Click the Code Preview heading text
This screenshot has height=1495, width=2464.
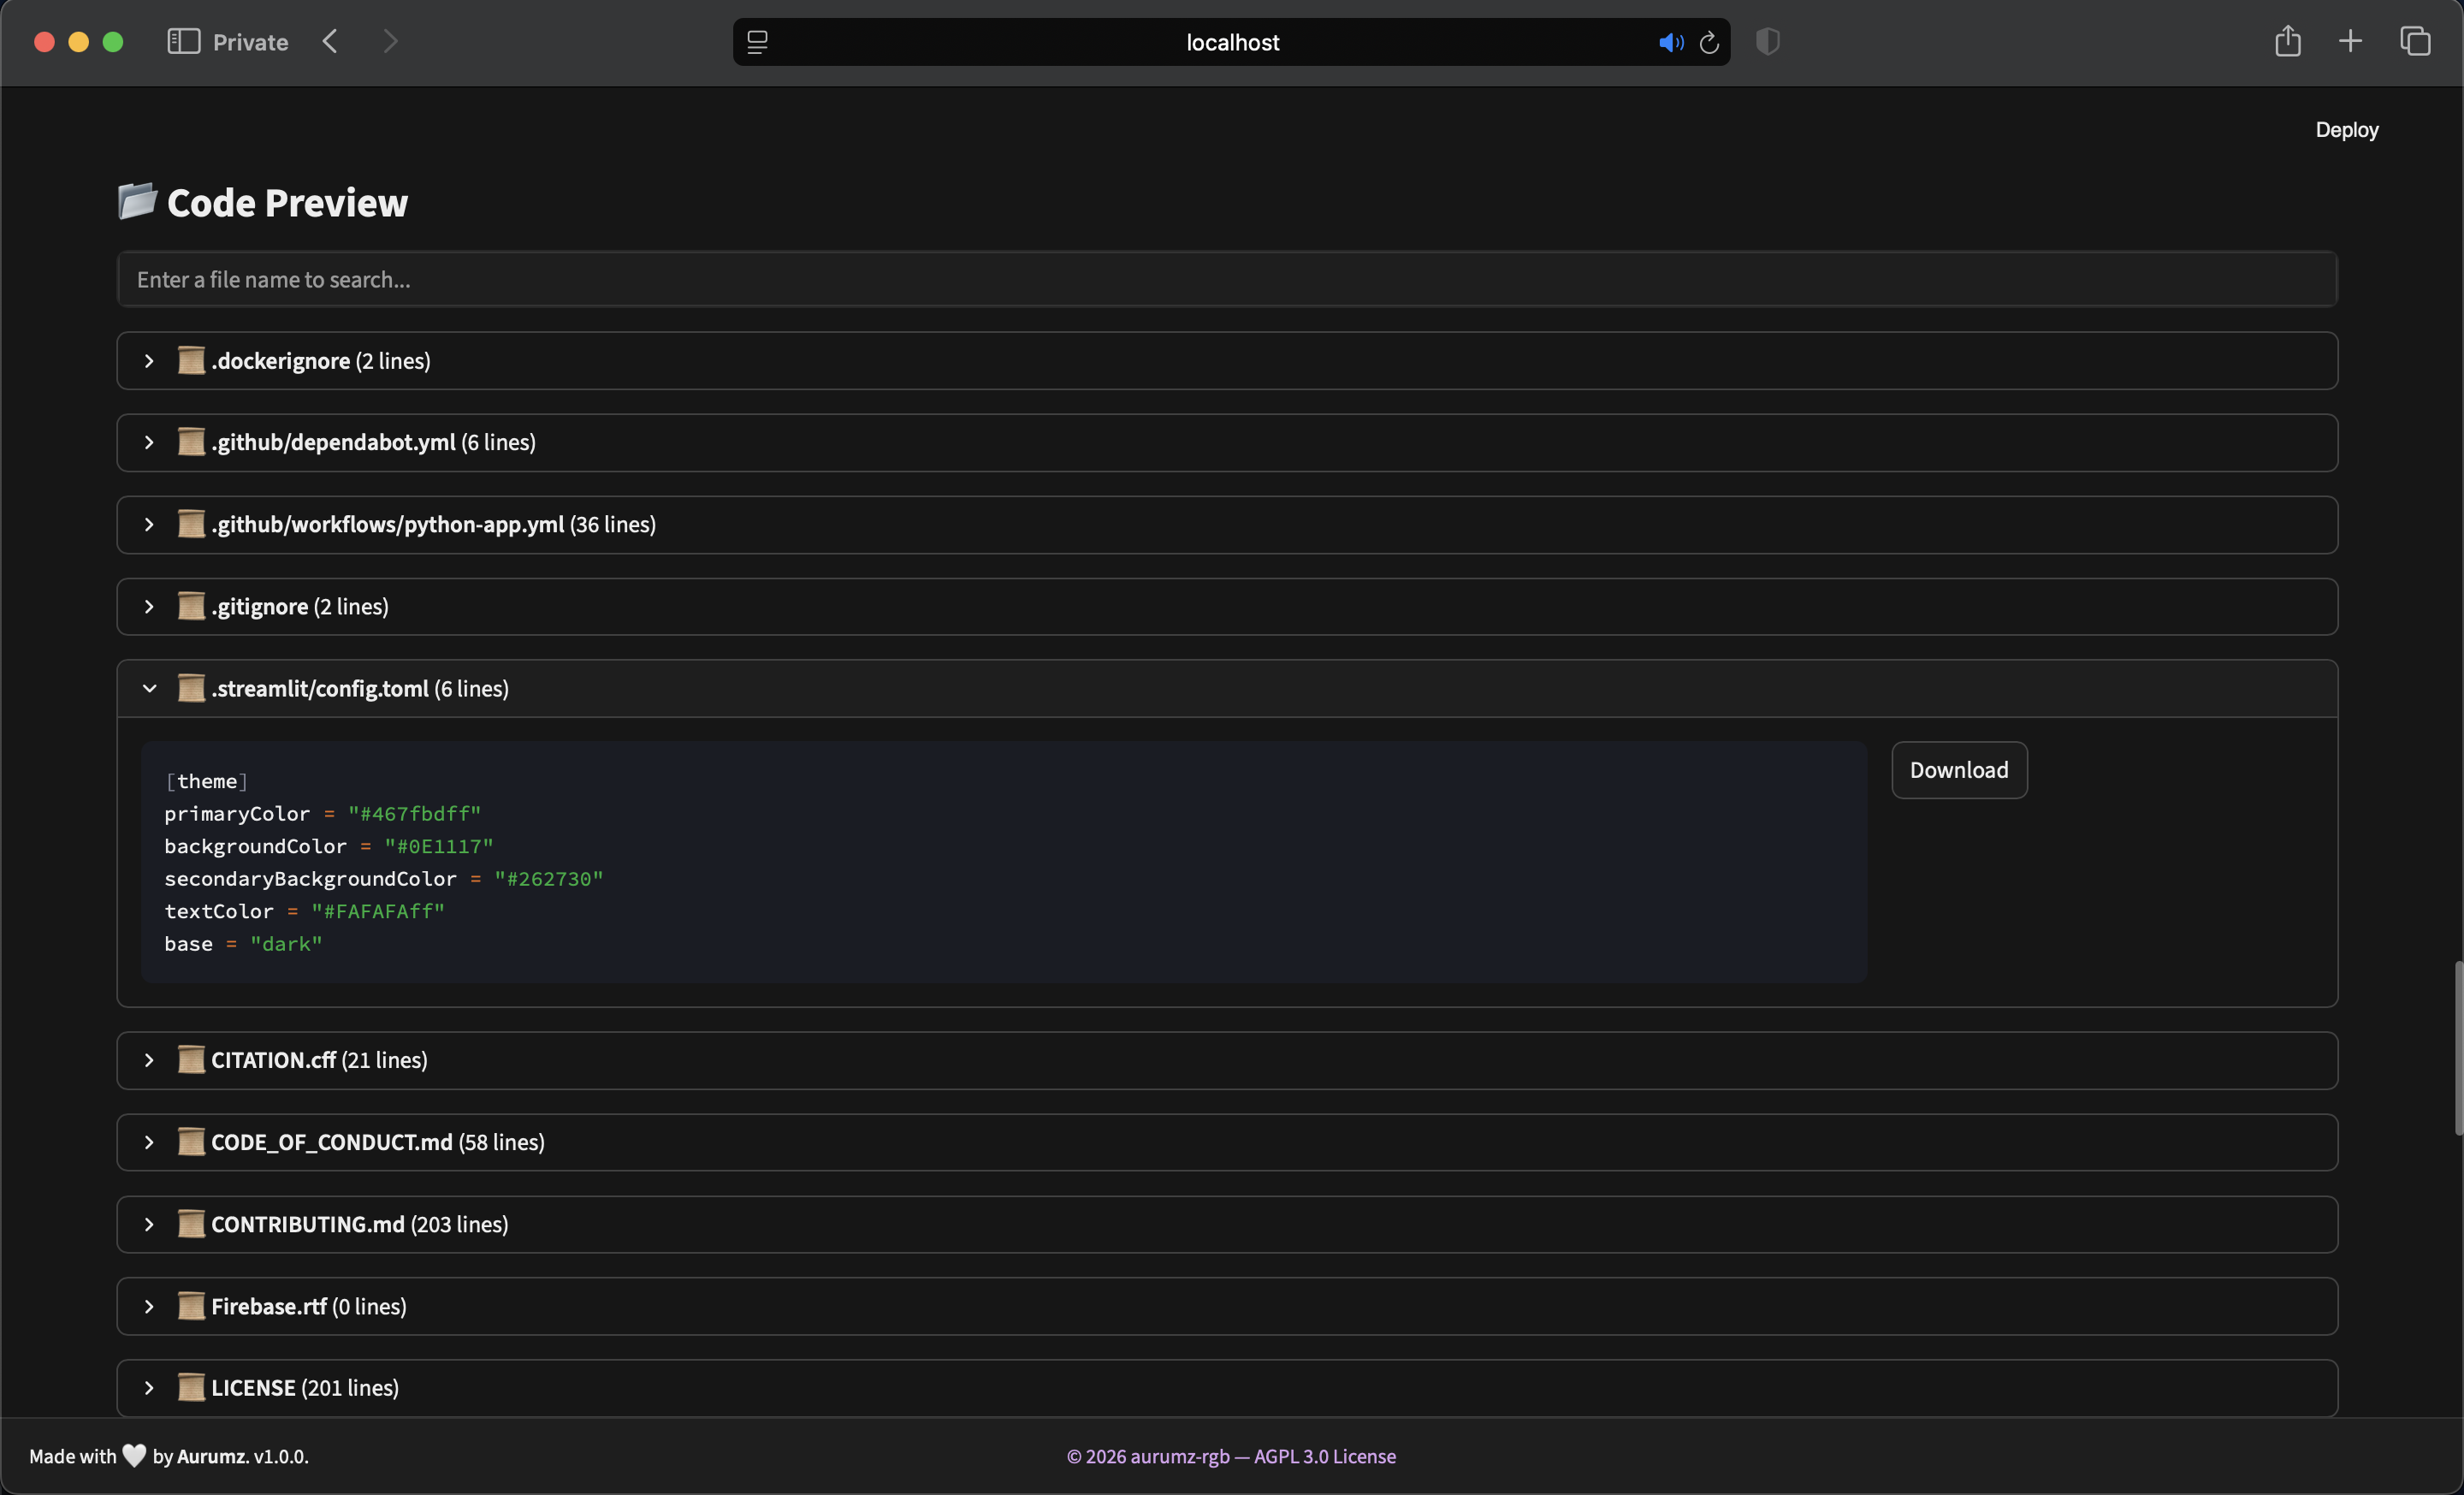pyautogui.click(x=287, y=203)
